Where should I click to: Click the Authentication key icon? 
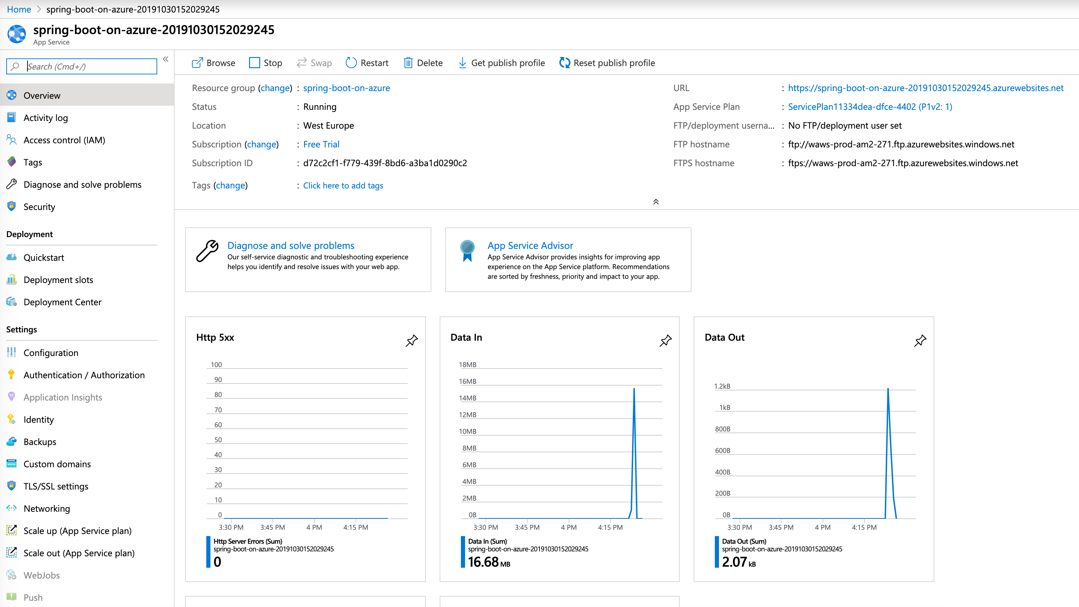12,375
